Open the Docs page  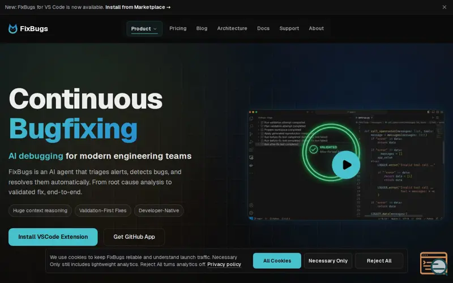click(263, 28)
